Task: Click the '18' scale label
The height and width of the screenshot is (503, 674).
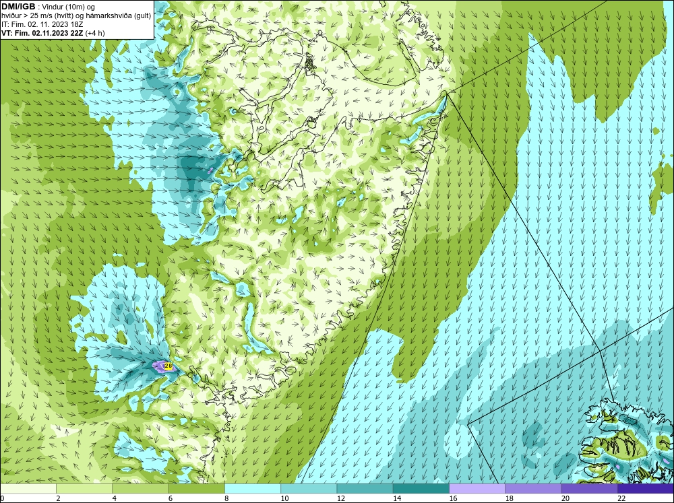Action: coord(510,498)
